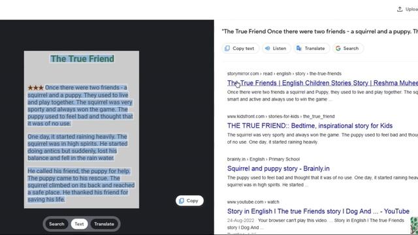418x235 pixels.
Task: Click the copy icon in Copy text
Action: click(x=227, y=48)
